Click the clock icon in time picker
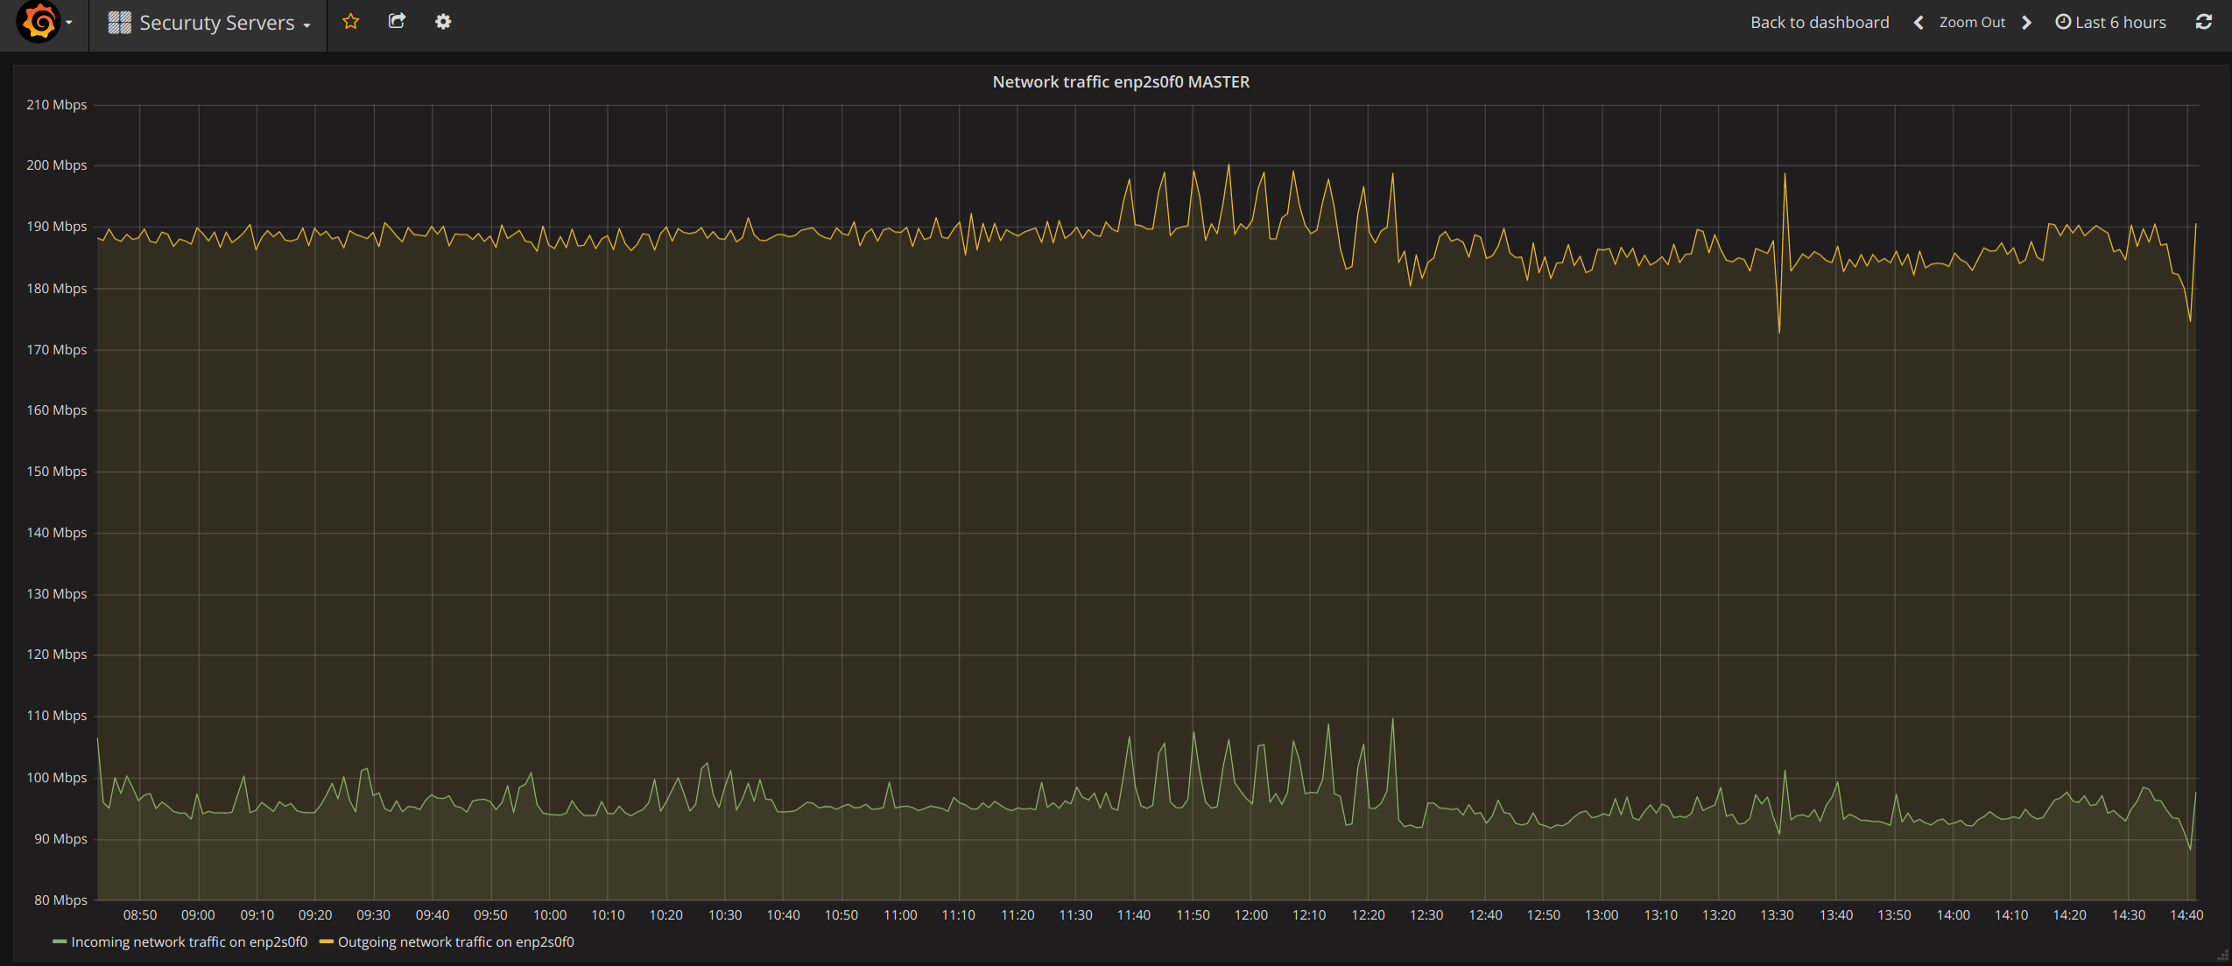 (2063, 22)
